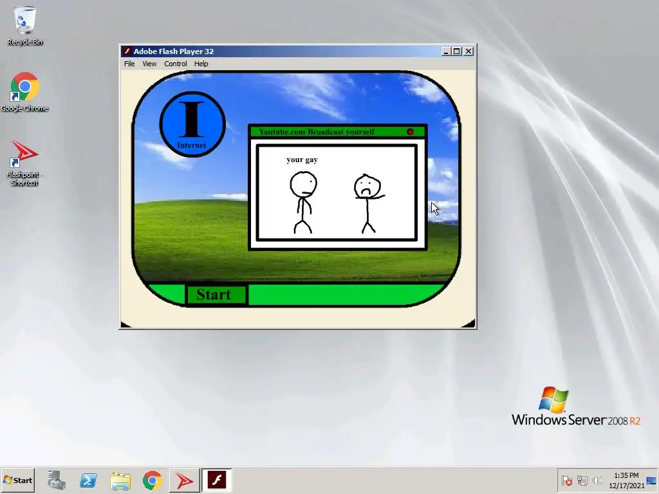Click the network tray icon
Image resolution: width=659 pixels, height=494 pixels.
point(582,480)
